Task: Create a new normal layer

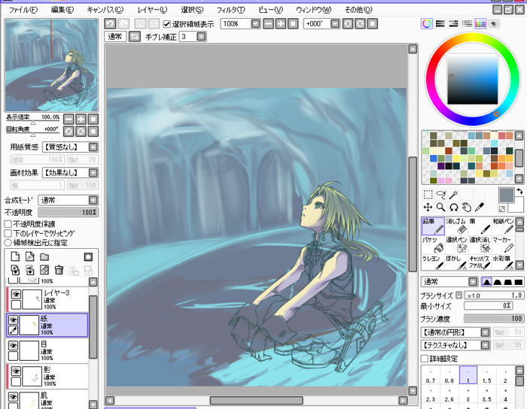Action: [x=15, y=256]
